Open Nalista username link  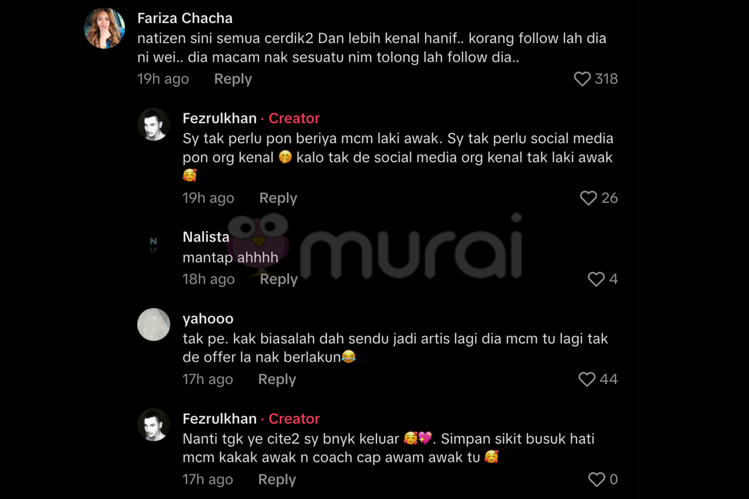(206, 237)
